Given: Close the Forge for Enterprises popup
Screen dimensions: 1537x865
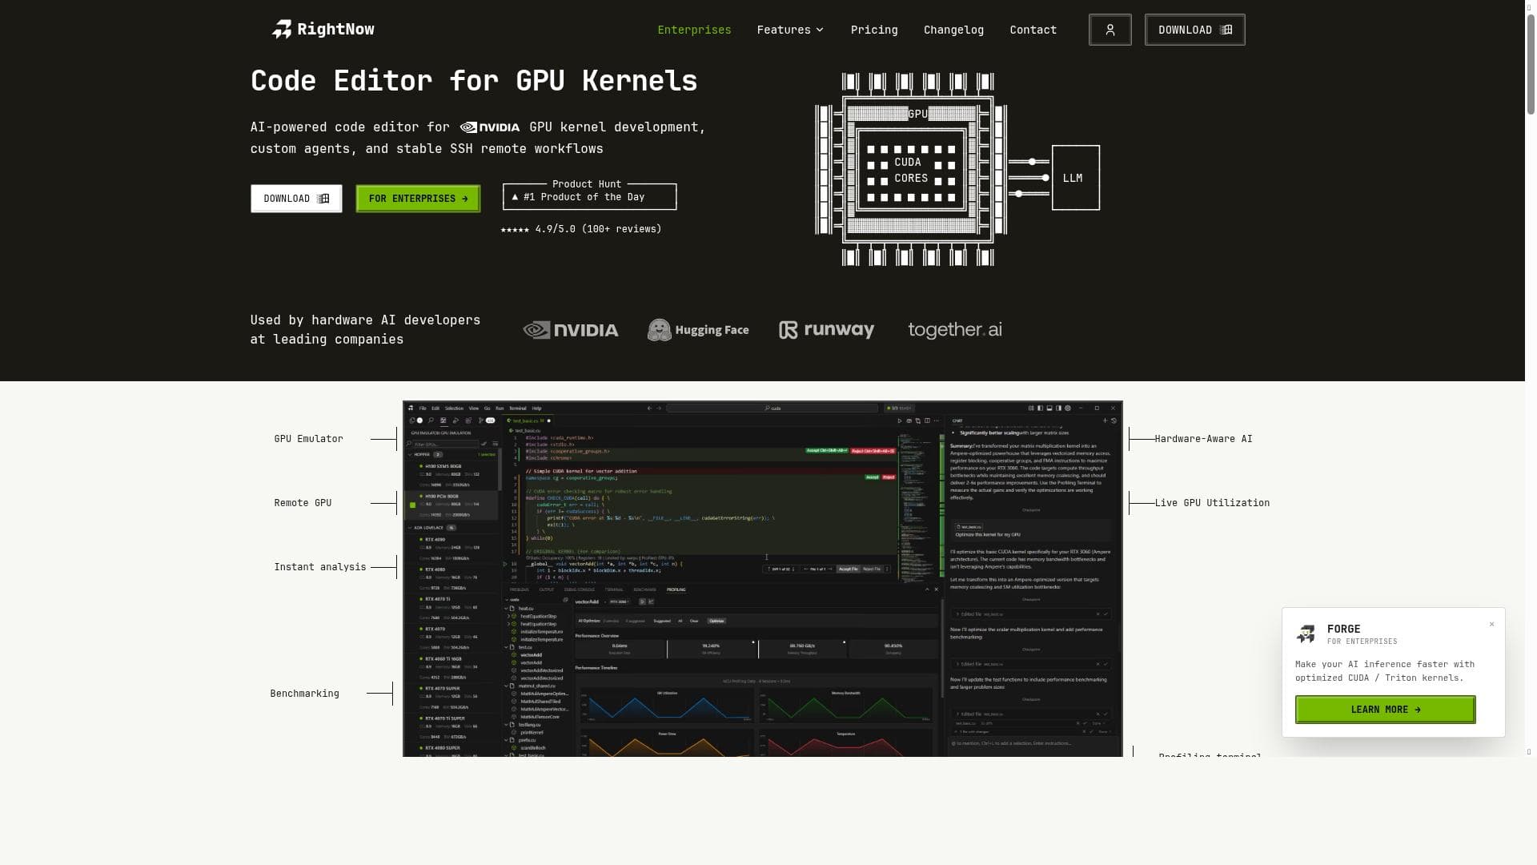Looking at the screenshot, I should coord(1491,624).
